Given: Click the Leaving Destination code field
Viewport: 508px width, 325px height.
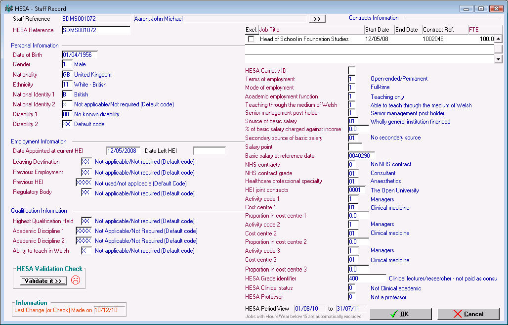Looking at the screenshot, I should coord(86,162).
